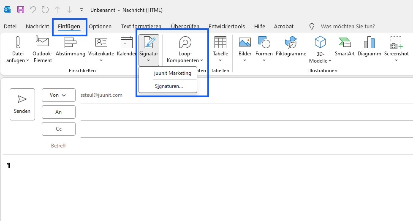Open the Hilfe tab
Viewport: 413px width, 221px height.
[259, 26]
